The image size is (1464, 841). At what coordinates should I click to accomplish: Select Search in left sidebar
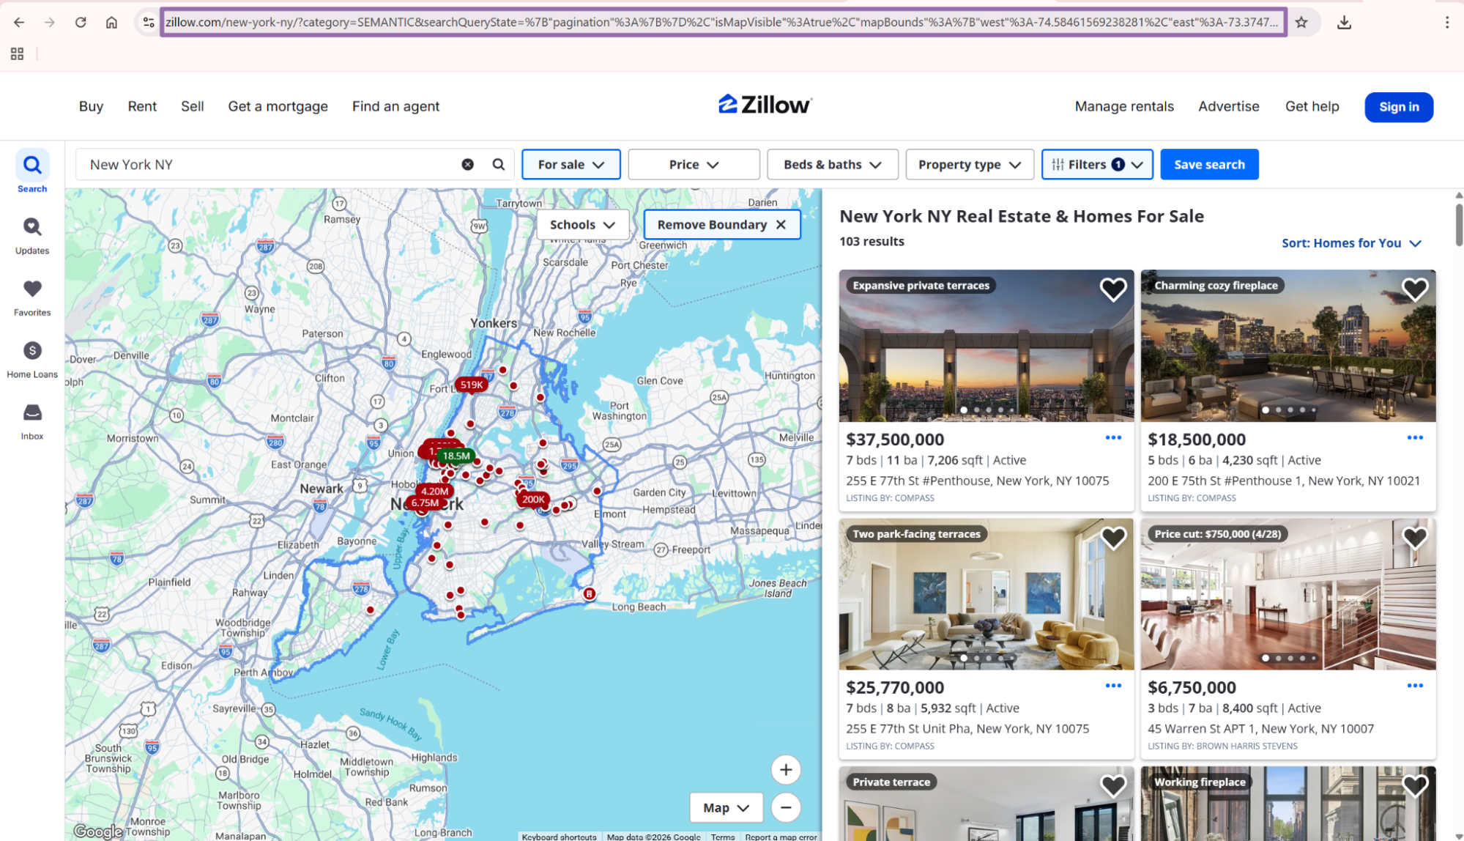pos(32,171)
